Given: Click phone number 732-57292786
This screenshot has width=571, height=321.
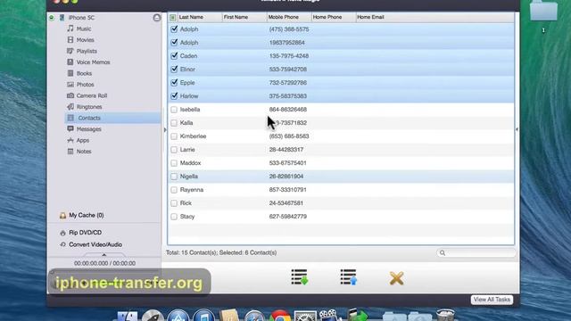Looking at the screenshot, I should coord(287,83).
